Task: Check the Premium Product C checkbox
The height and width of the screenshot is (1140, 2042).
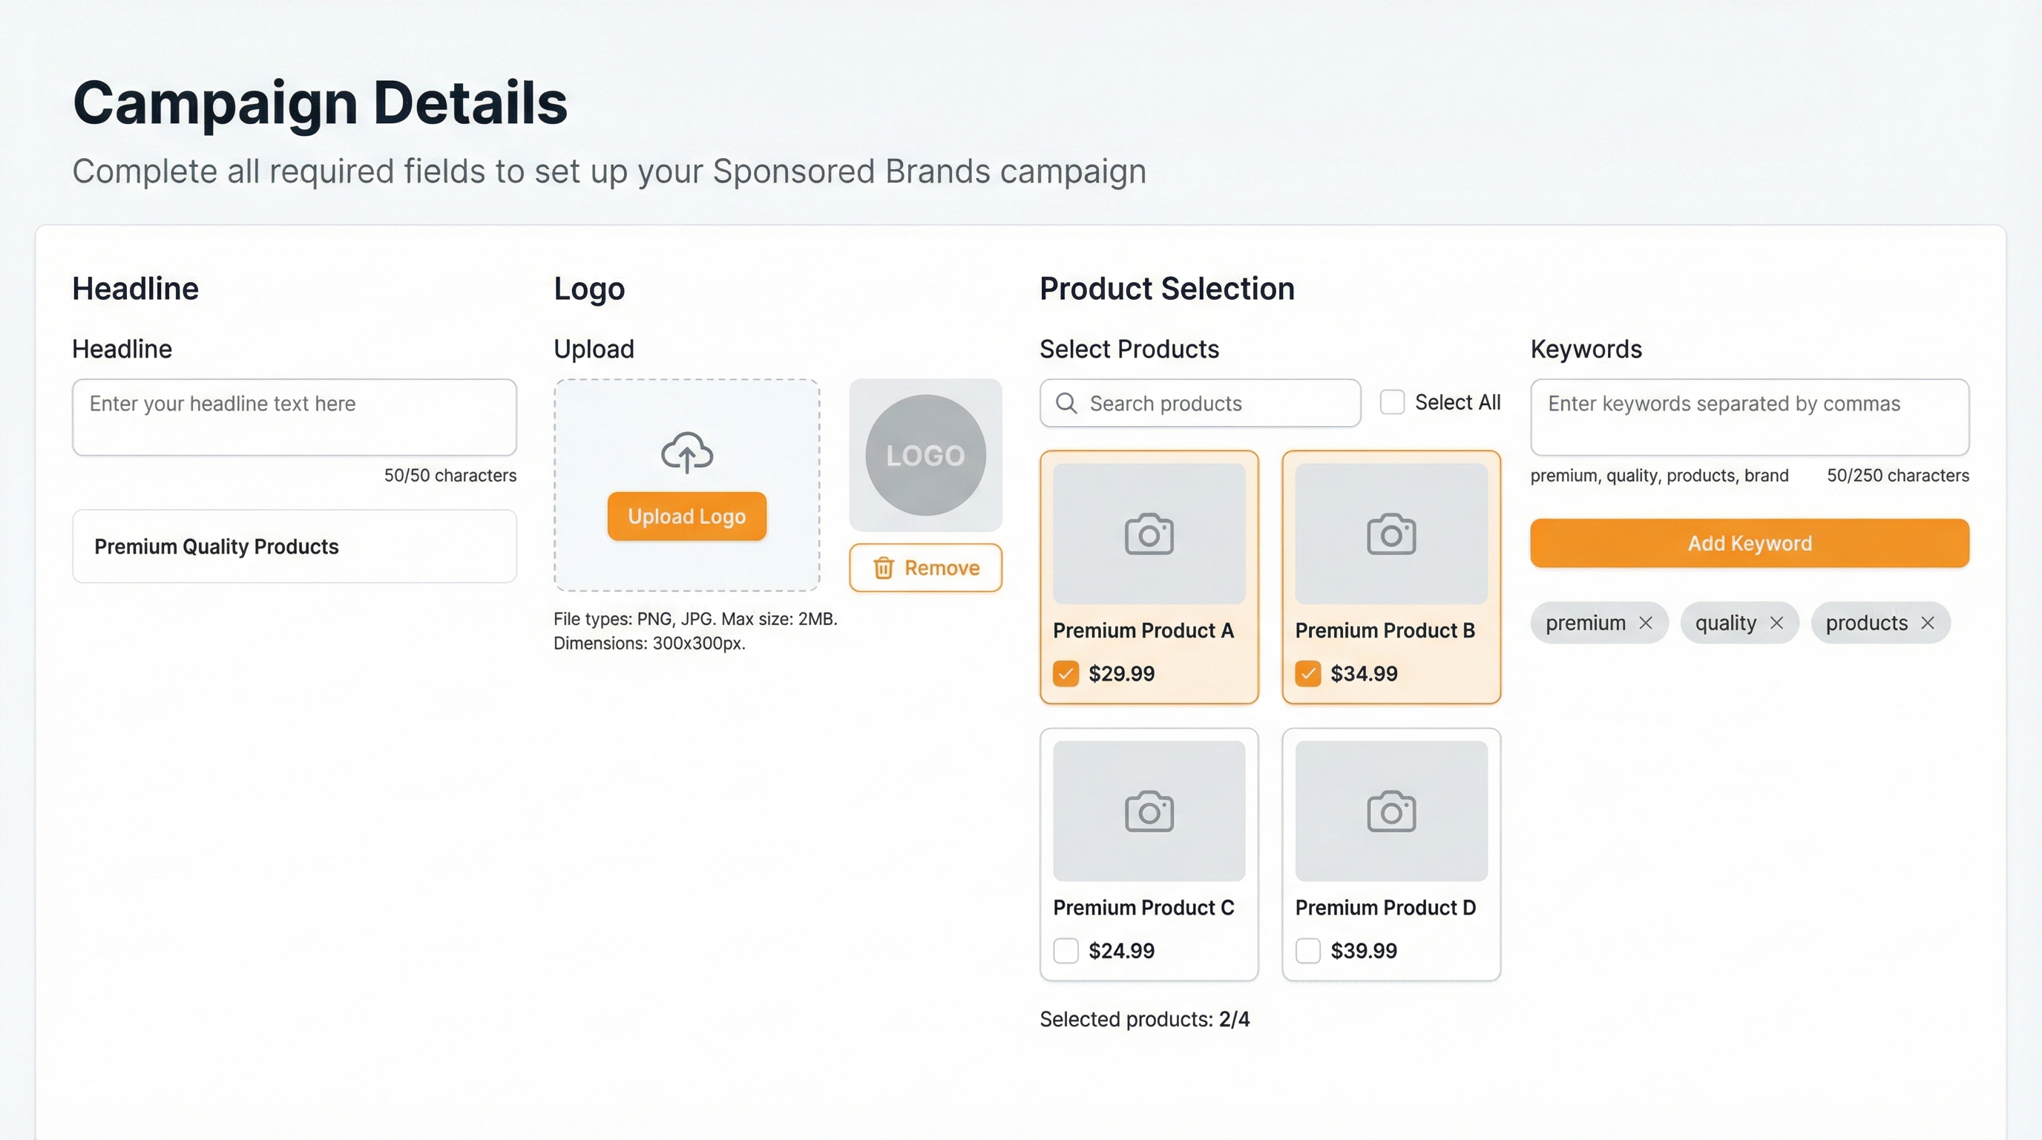Action: pyautogui.click(x=1066, y=951)
